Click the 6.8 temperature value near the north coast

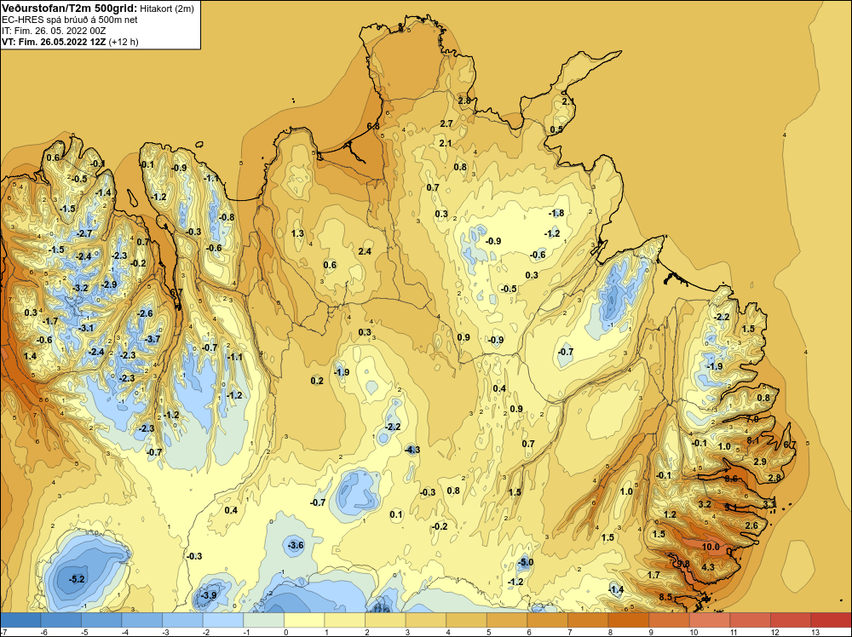[373, 126]
